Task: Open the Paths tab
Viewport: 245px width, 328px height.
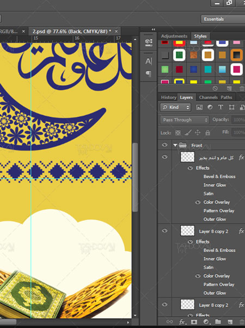Action: click(226, 97)
